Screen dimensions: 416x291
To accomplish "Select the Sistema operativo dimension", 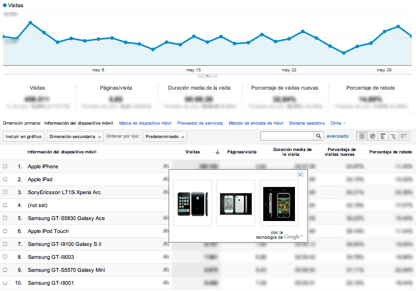I will pyautogui.click(x=306, y=123).
